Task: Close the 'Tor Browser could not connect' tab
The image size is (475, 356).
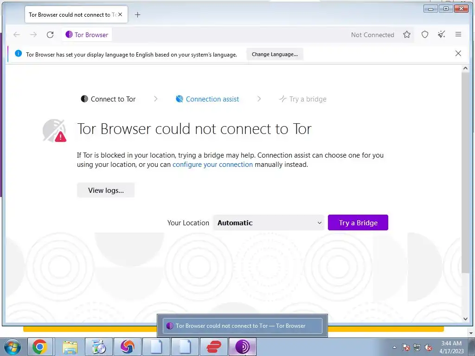Action: 120,14
